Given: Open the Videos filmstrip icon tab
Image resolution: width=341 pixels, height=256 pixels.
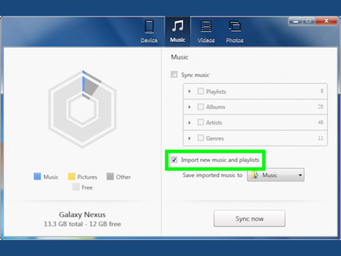Looking at the screenshot, I should point(206,27).
